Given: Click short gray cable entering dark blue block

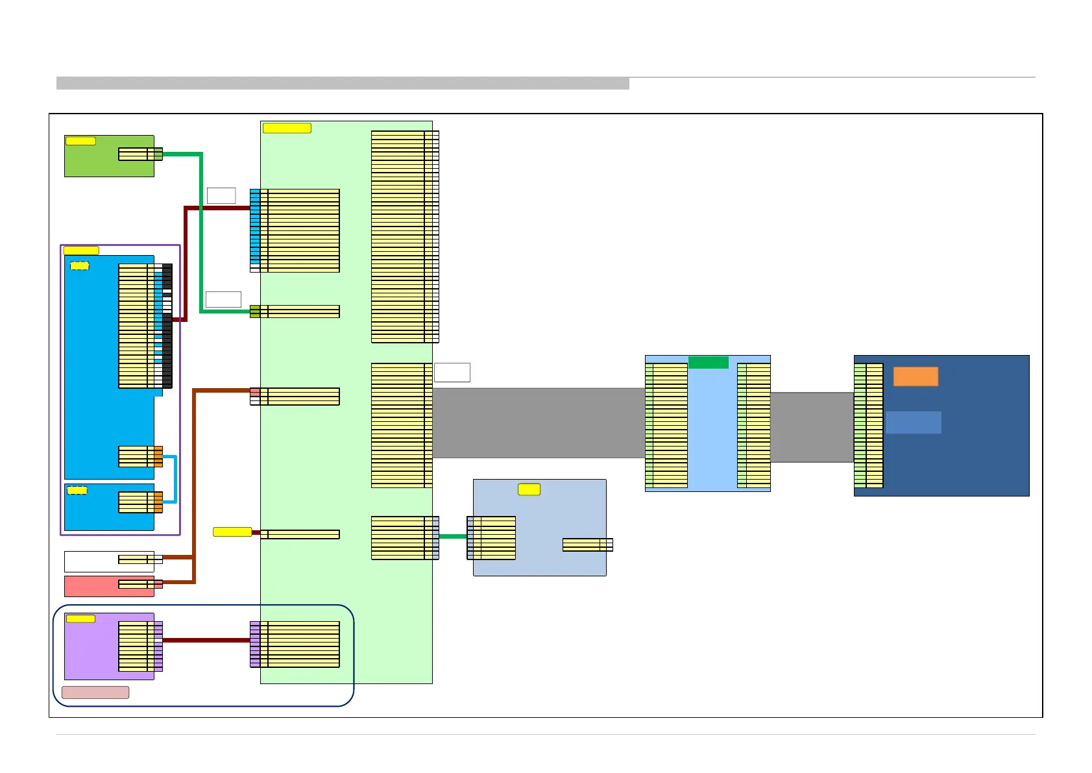Looking at the screenshot, I should click(x=812, y=427).
